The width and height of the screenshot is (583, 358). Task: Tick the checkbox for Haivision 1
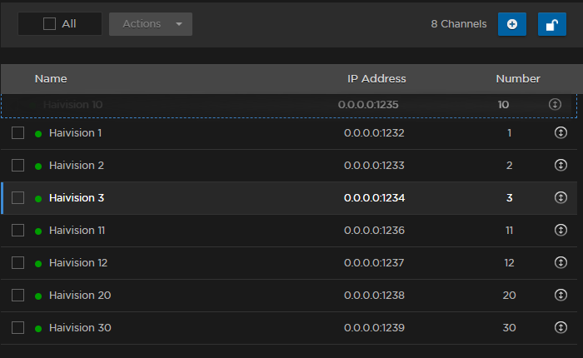[18, 133]
